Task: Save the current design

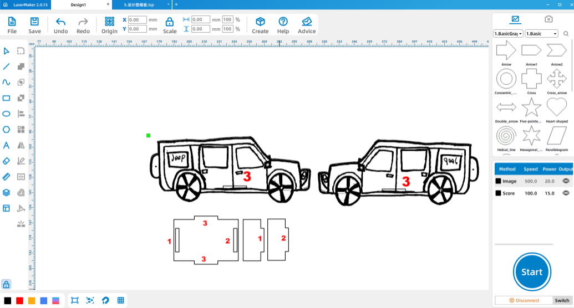Action: point(34,25)
